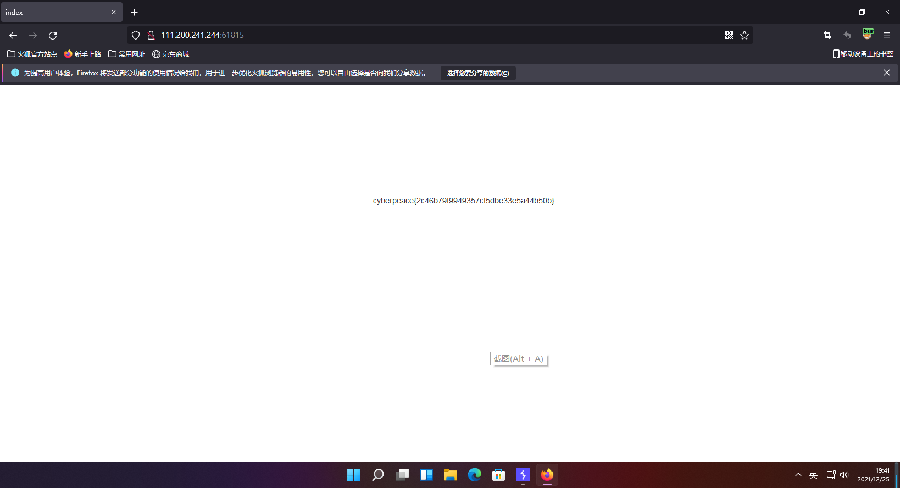Open the Firefox hamburger menu
Image resolution: width=900 pixels, height=488 pixels.
(x=887, y=35)
